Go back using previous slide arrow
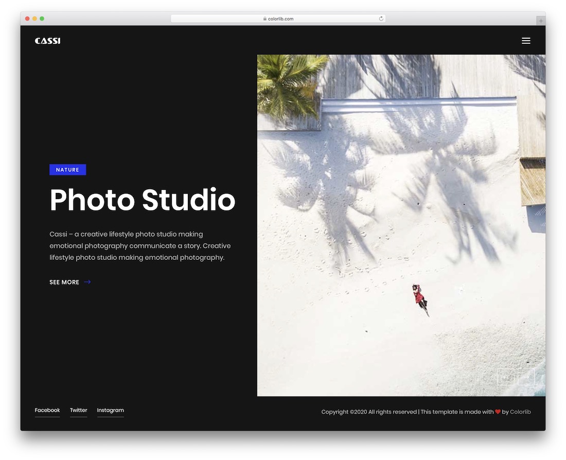Image resolution: width=566 pixels, height=460 pixels. tap(506, 377)
